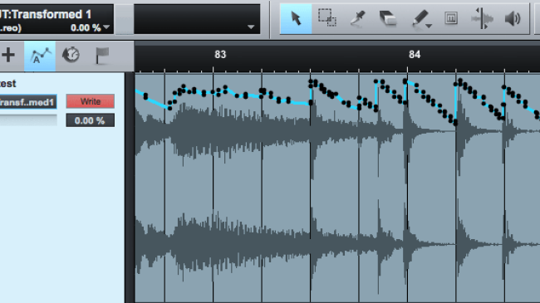Image resolution: width=540 pixels, height=303 pixels.
Task: Click bar 83 on the timeline ruler
Action: pyautogui.click(x=220, y=55)
